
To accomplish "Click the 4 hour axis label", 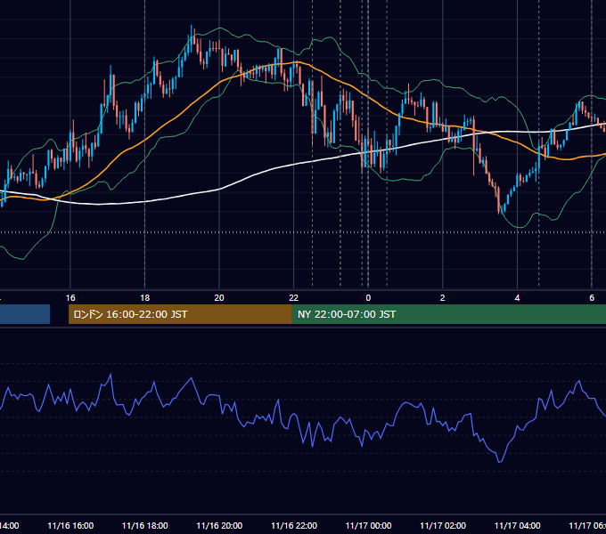I will [517, 297].
